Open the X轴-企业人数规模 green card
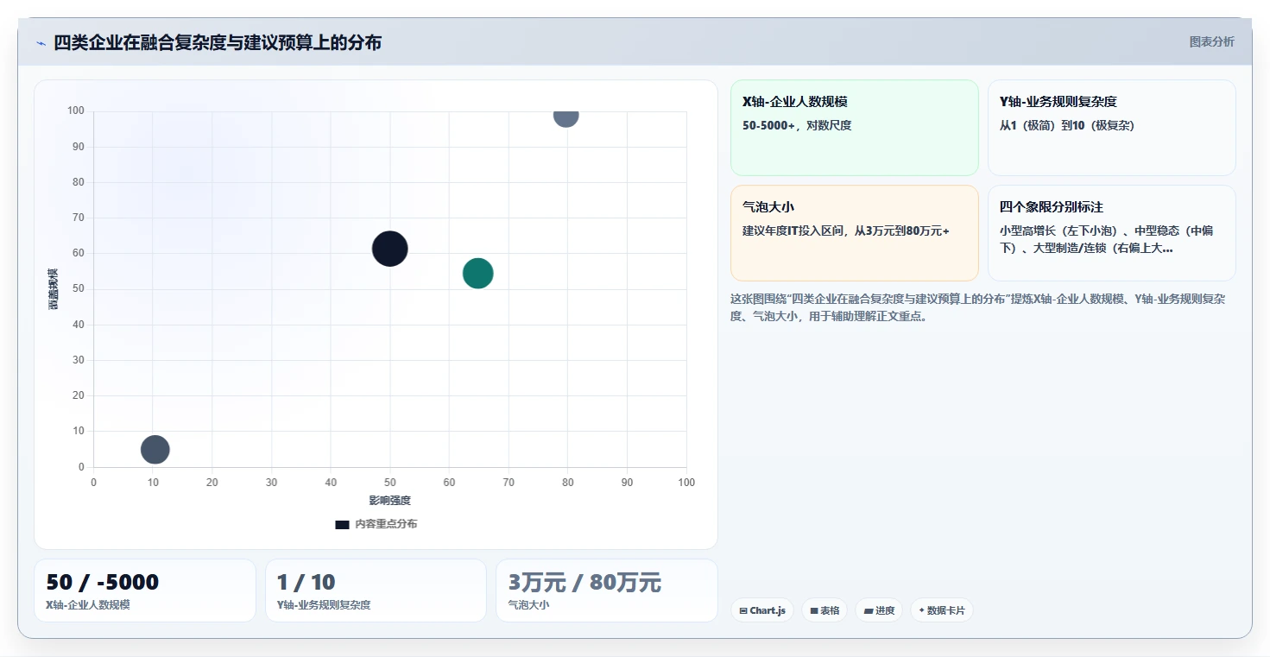The image size is (1270, 657). pyautogui.click(x=854, y=128)
